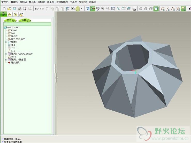Click the green search bar above the tree
Image resolution: width=191 pixels, height=143 pixels.
(27, 24)
